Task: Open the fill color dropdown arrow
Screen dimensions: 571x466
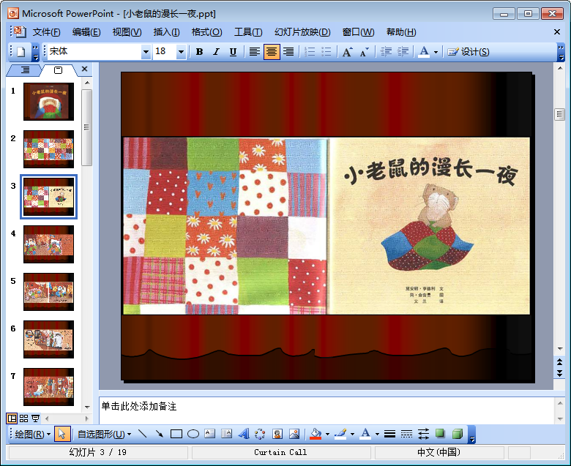Action: (x=327, y=434)
